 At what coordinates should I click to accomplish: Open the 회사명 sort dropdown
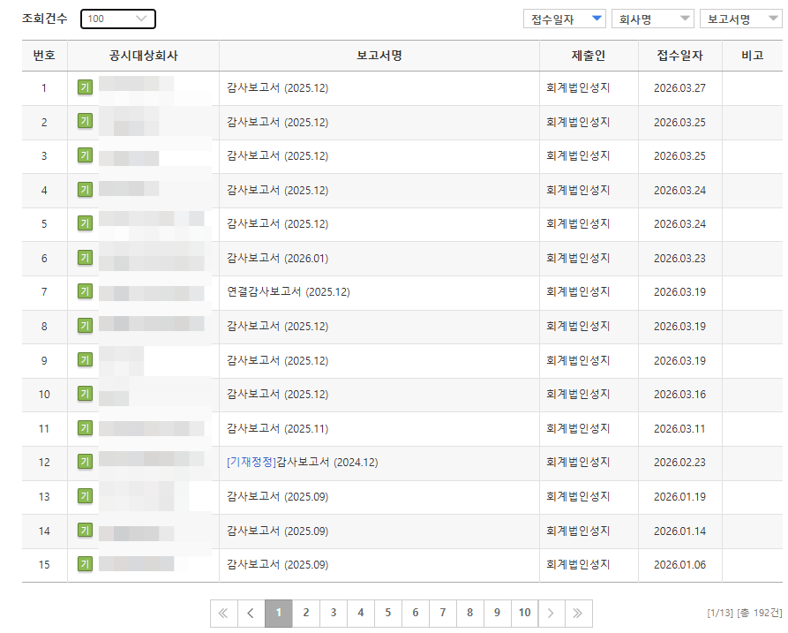[x=652, y=19]
